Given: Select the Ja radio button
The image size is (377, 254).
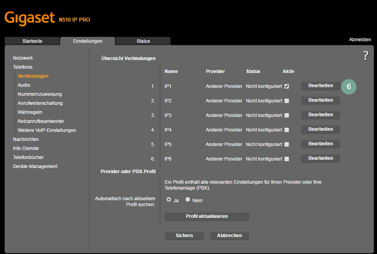Looking at the screenshot, I should point(169,200).
